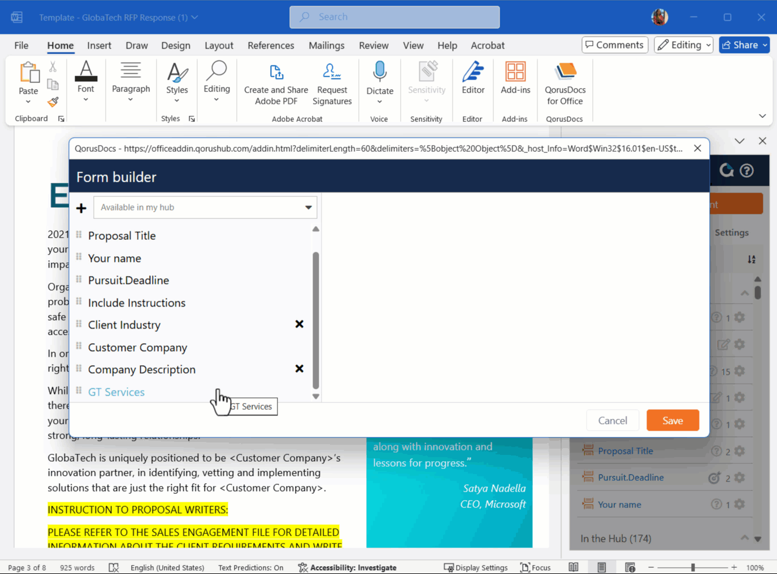Switch to Read Mode in status bar
This screenshot has height=574, width=777.
coord(573,567)
